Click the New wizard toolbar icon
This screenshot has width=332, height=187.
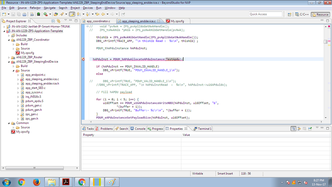pos(4,14)
